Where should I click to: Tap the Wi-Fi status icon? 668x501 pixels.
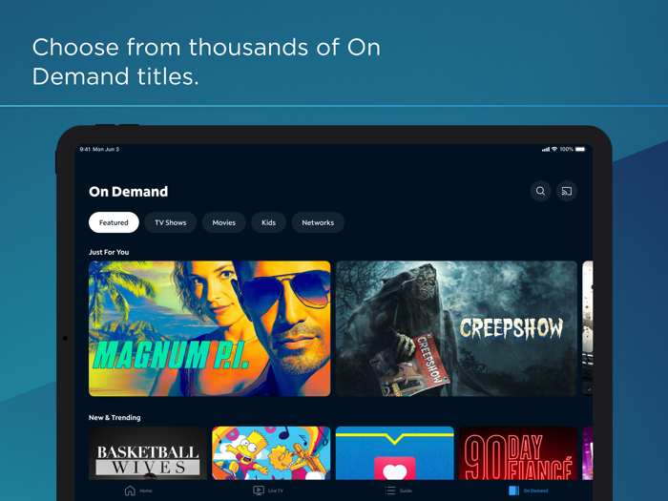pos(554,149)
